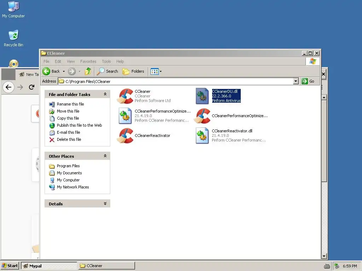Open the Tools menu
This screenshot has height=271, width=362.
pyautogui.click(x=106, y=61)
